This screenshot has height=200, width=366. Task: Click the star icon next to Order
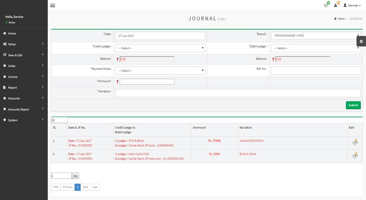coord(5,66)
